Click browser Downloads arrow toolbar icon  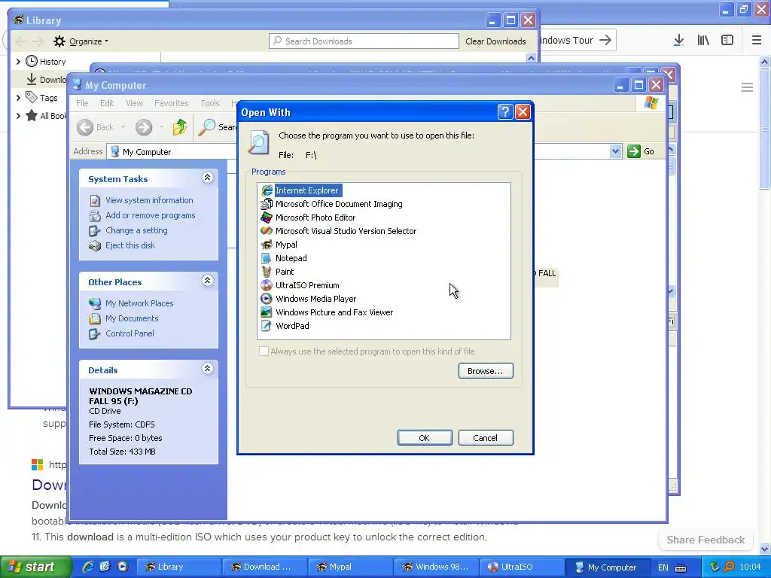click(678, 41)
